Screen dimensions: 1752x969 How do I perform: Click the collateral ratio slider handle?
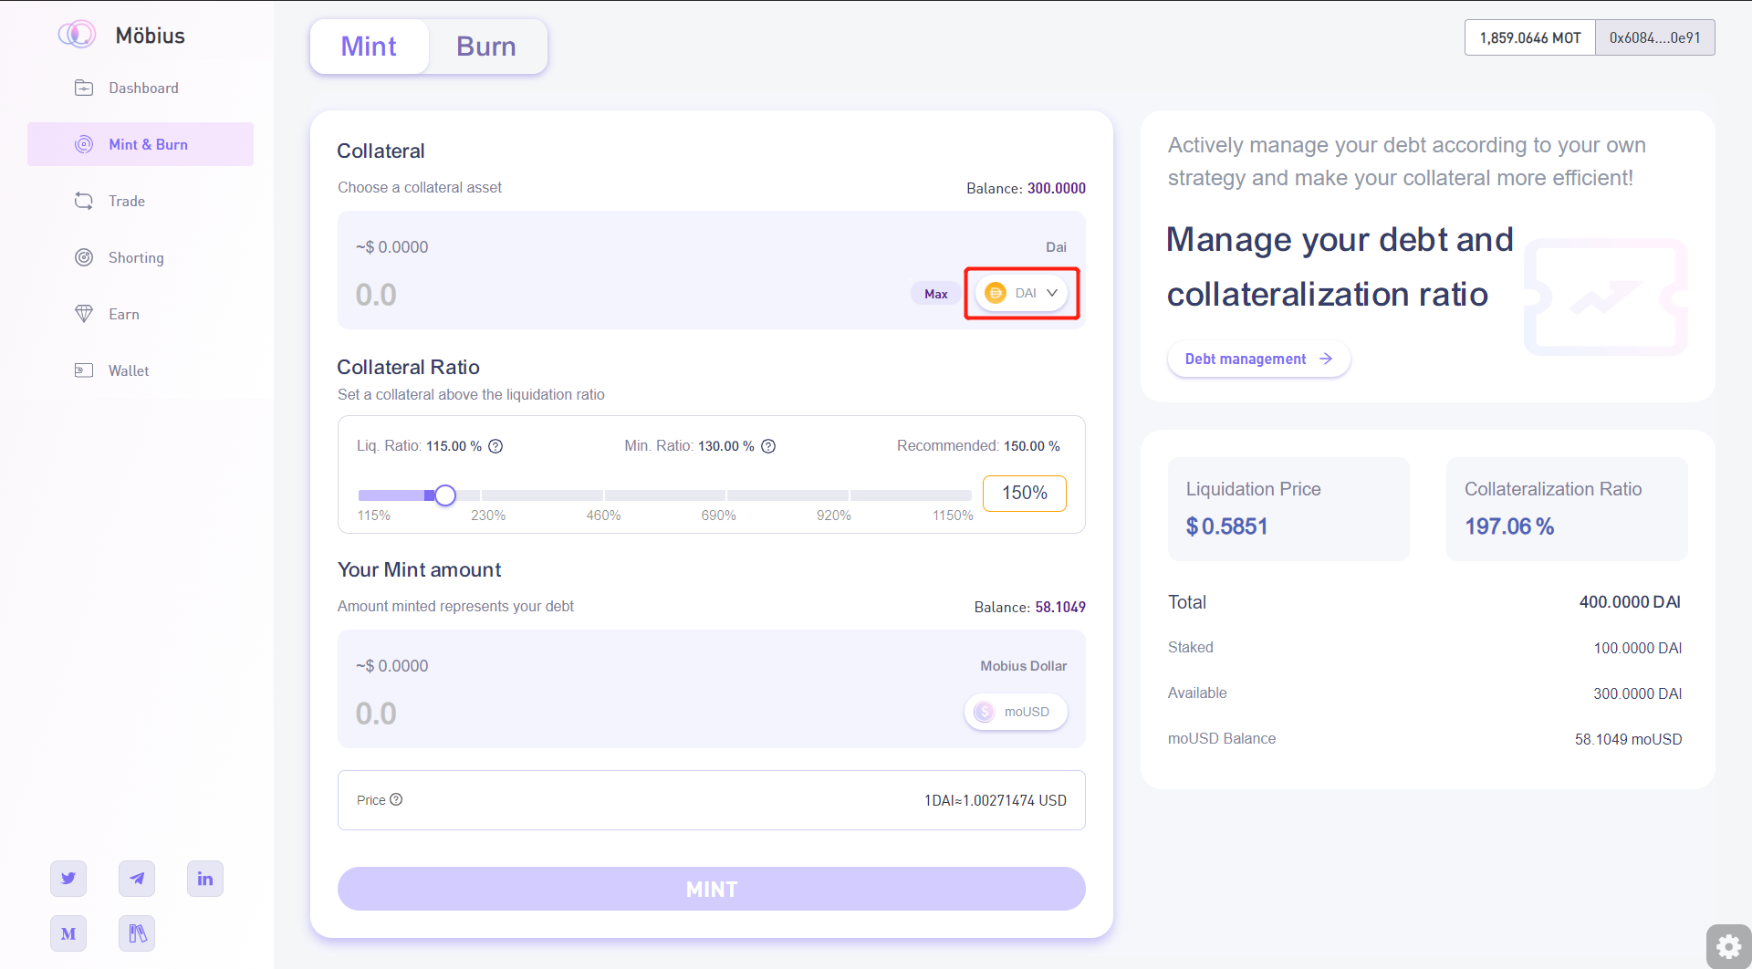coord(445,495)
